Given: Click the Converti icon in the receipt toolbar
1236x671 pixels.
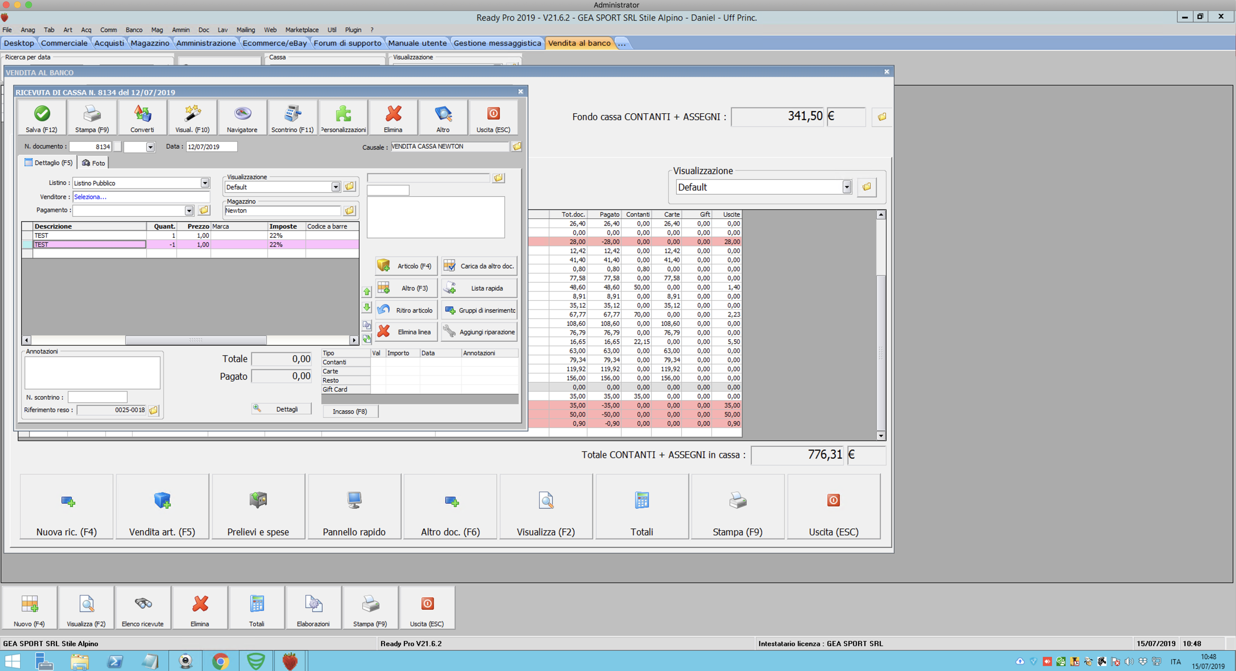Looking at the screenshot, I should click(142, 114).
